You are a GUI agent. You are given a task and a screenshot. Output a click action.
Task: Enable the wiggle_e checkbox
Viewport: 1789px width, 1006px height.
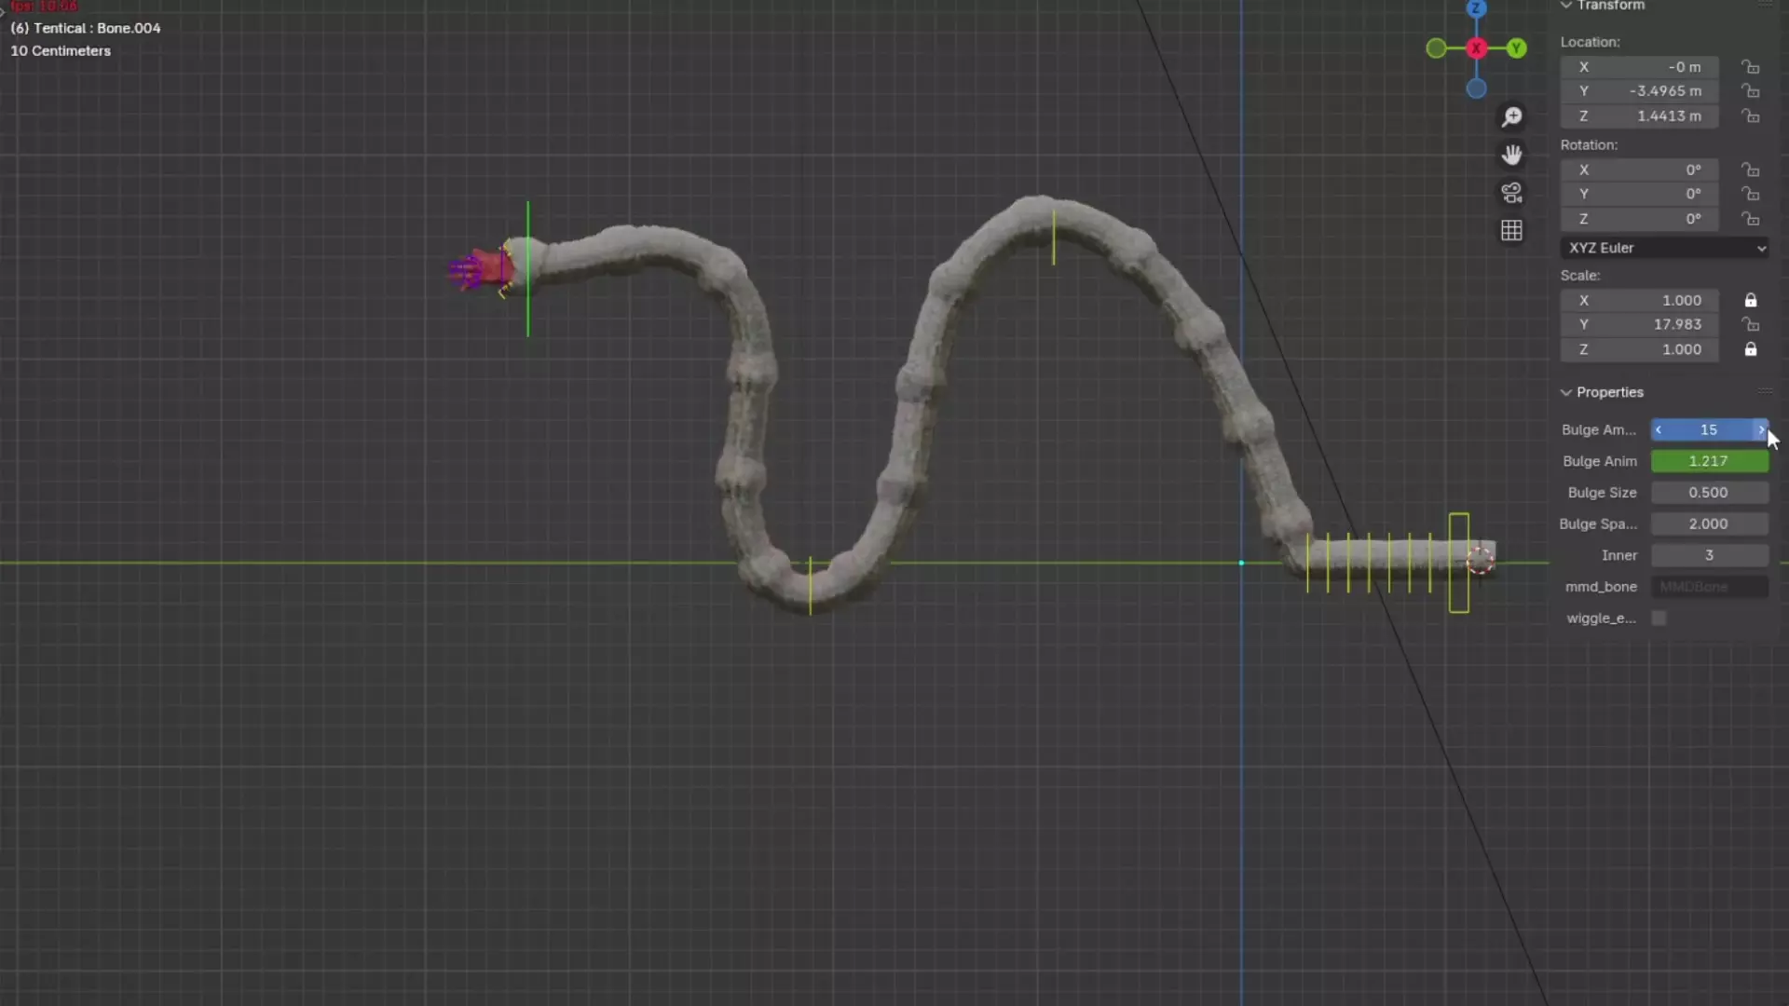[1659, 619]
